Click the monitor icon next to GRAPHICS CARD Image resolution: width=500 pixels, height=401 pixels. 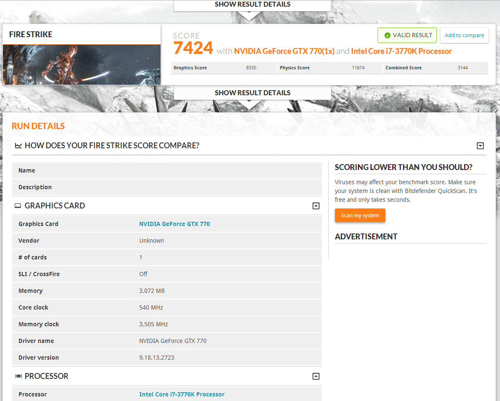click(x=18, y=206)
